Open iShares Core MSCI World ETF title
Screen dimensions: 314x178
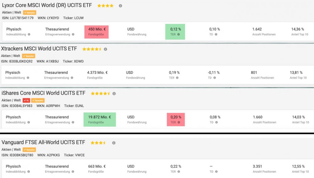coord(44,93)
